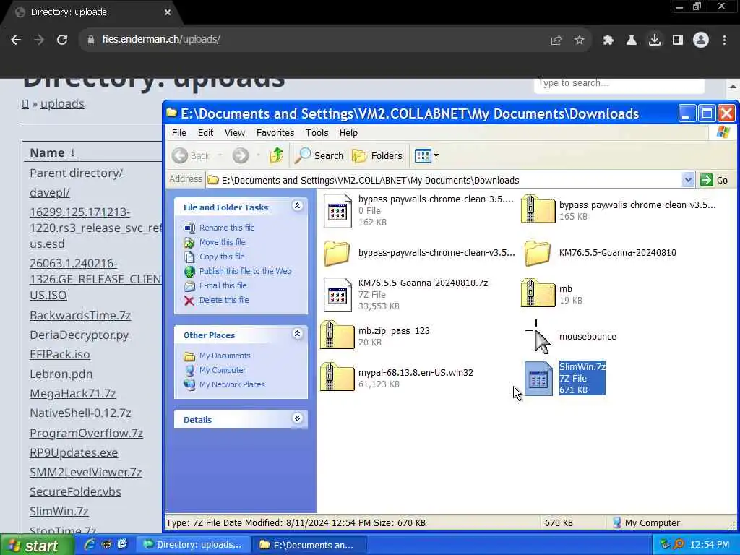Reload the uploads directory page

pyautogui.click(x=62, y=40)
